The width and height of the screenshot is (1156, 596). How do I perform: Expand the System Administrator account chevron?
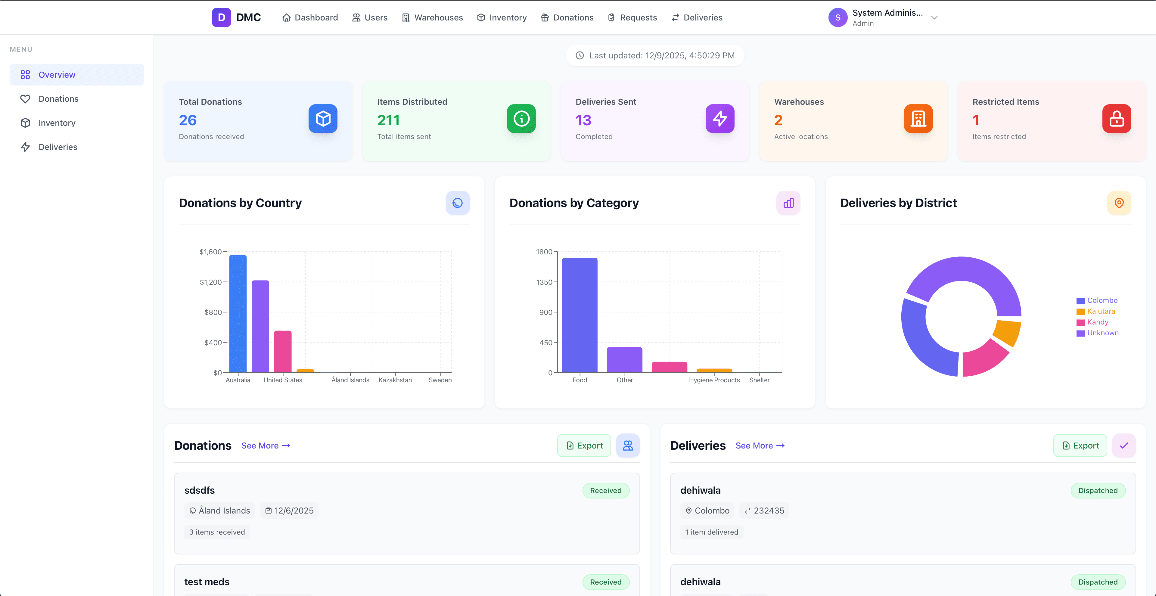pyautogui.click(x=934, y=17)
